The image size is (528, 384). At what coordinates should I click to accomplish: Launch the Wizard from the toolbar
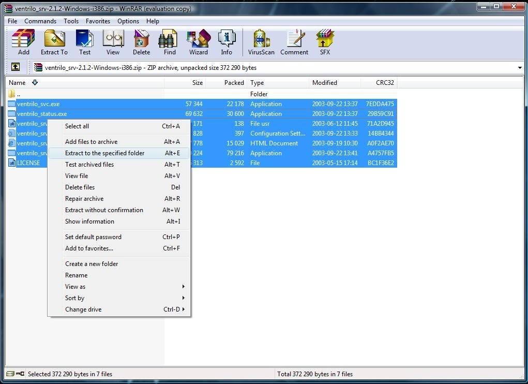click(199, 42)
